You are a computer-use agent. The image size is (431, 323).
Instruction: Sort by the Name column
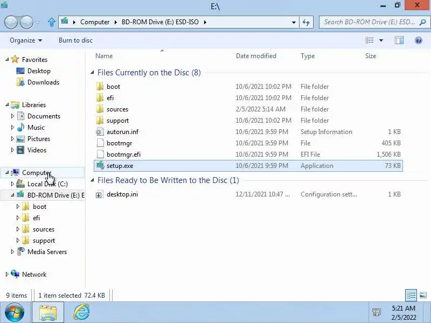(104, 56)
